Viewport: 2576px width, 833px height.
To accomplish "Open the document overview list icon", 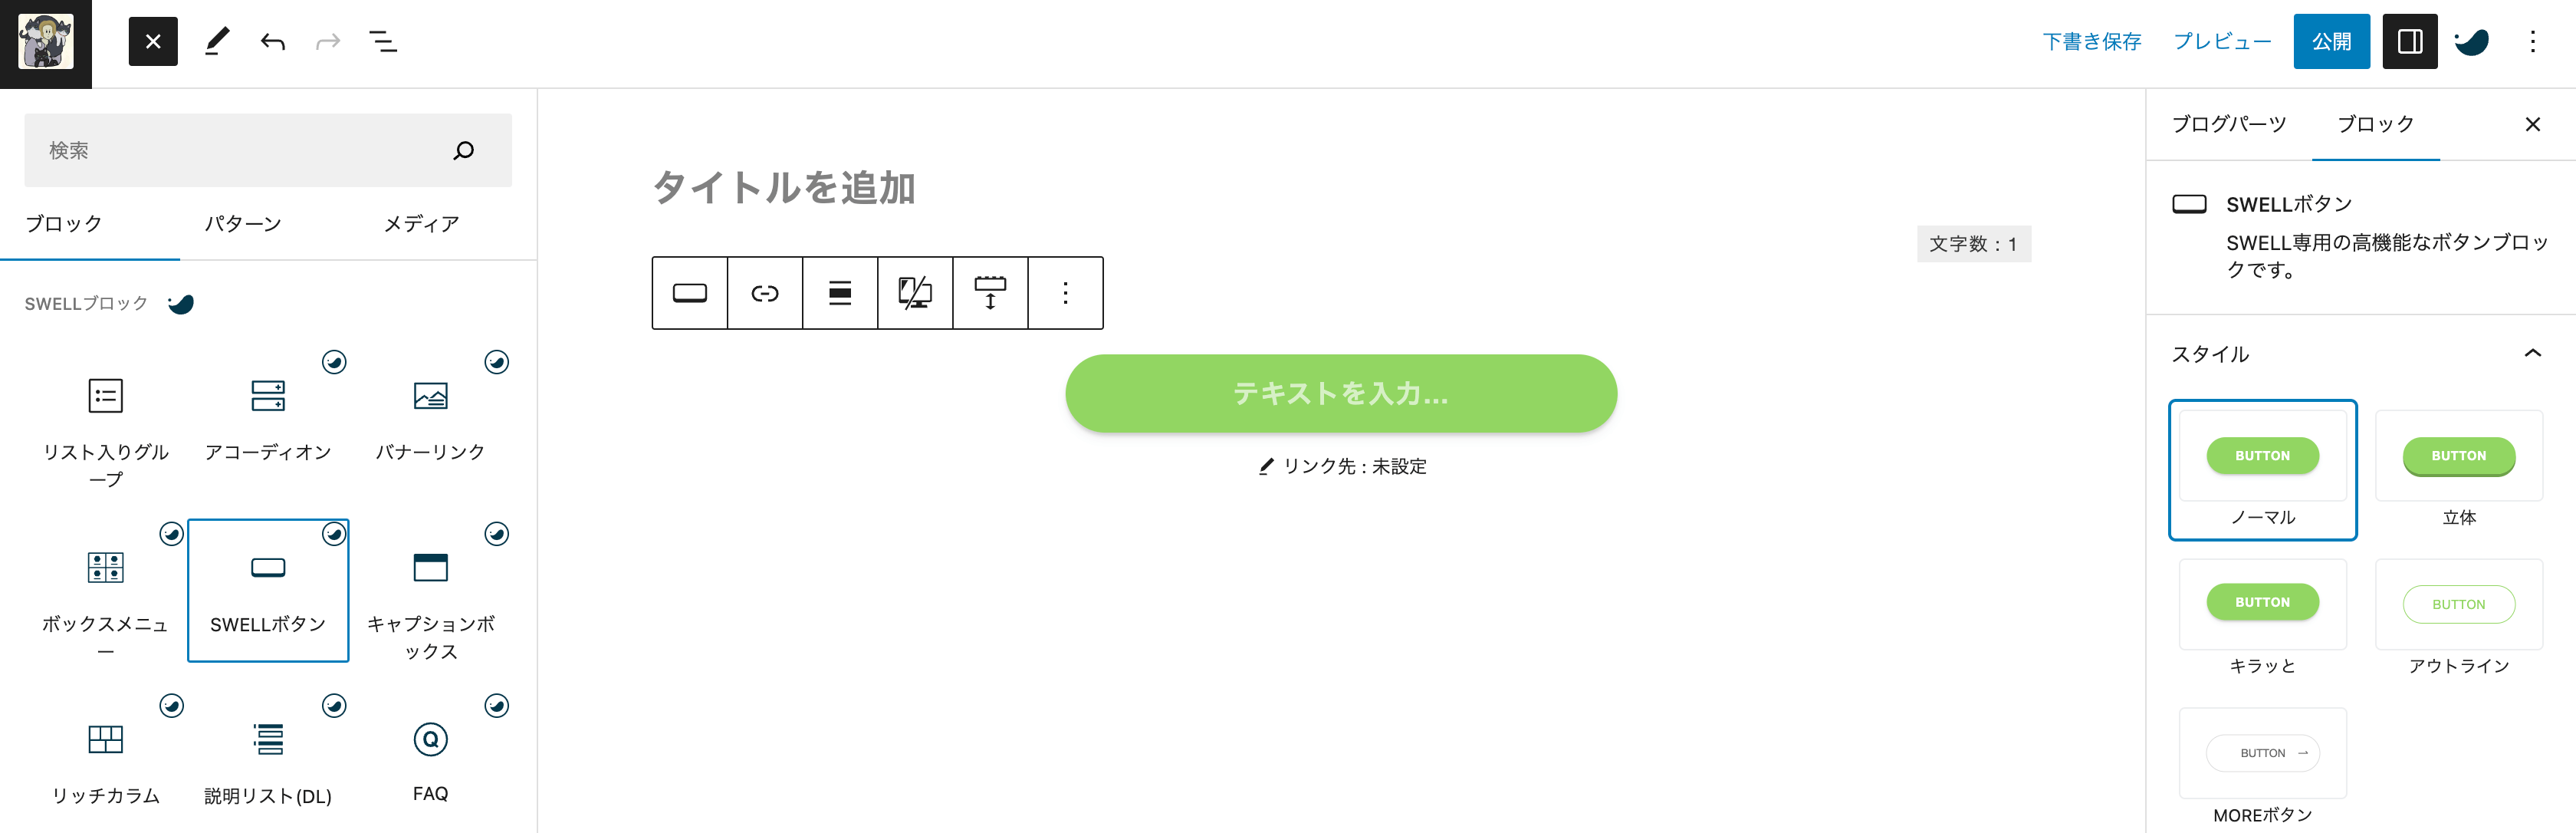I will coord(383,42).
